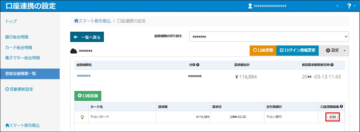Click the info icon next to 前回請求額更新日時
The image size is (360, 132).
pos(332,65)
